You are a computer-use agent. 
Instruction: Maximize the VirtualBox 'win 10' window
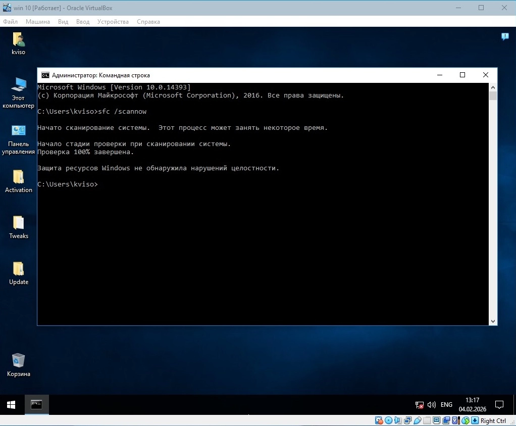coord(481,8)
